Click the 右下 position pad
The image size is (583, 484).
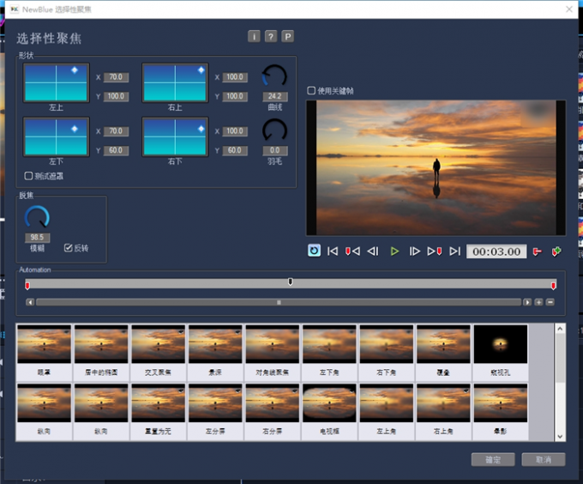[175, 136]
